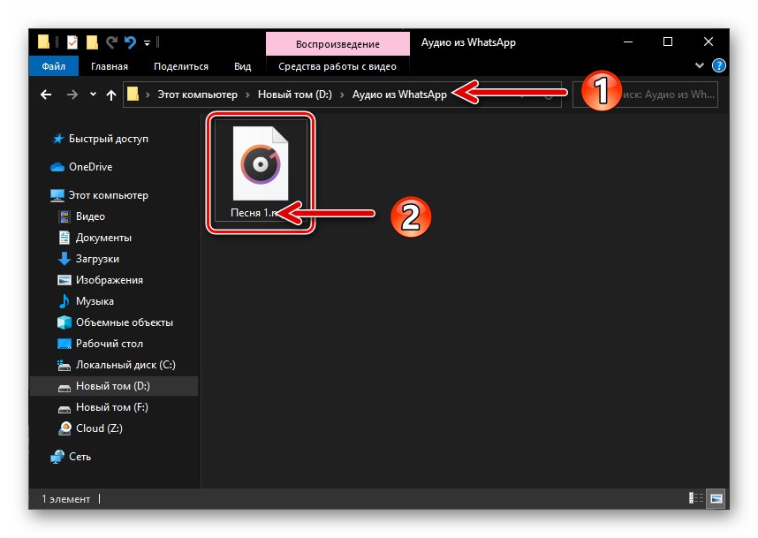This screenshot has height=538, width=758.
Task: Expand chevron after Новый том (D:) breadcrumb
Action: [342, 95]
